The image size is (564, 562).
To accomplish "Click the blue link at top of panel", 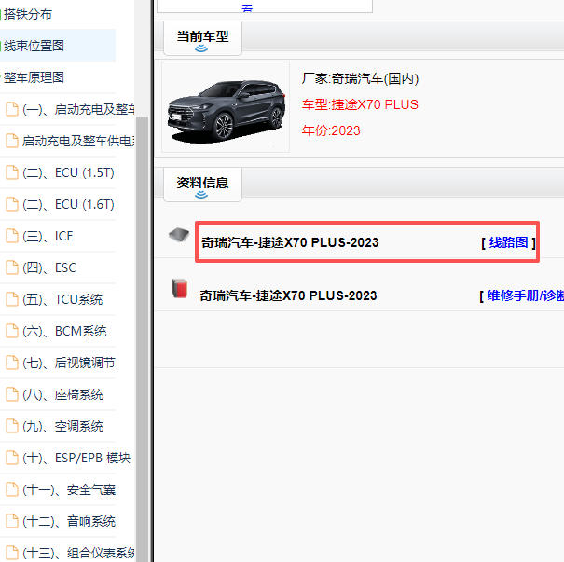I will 247,7.
